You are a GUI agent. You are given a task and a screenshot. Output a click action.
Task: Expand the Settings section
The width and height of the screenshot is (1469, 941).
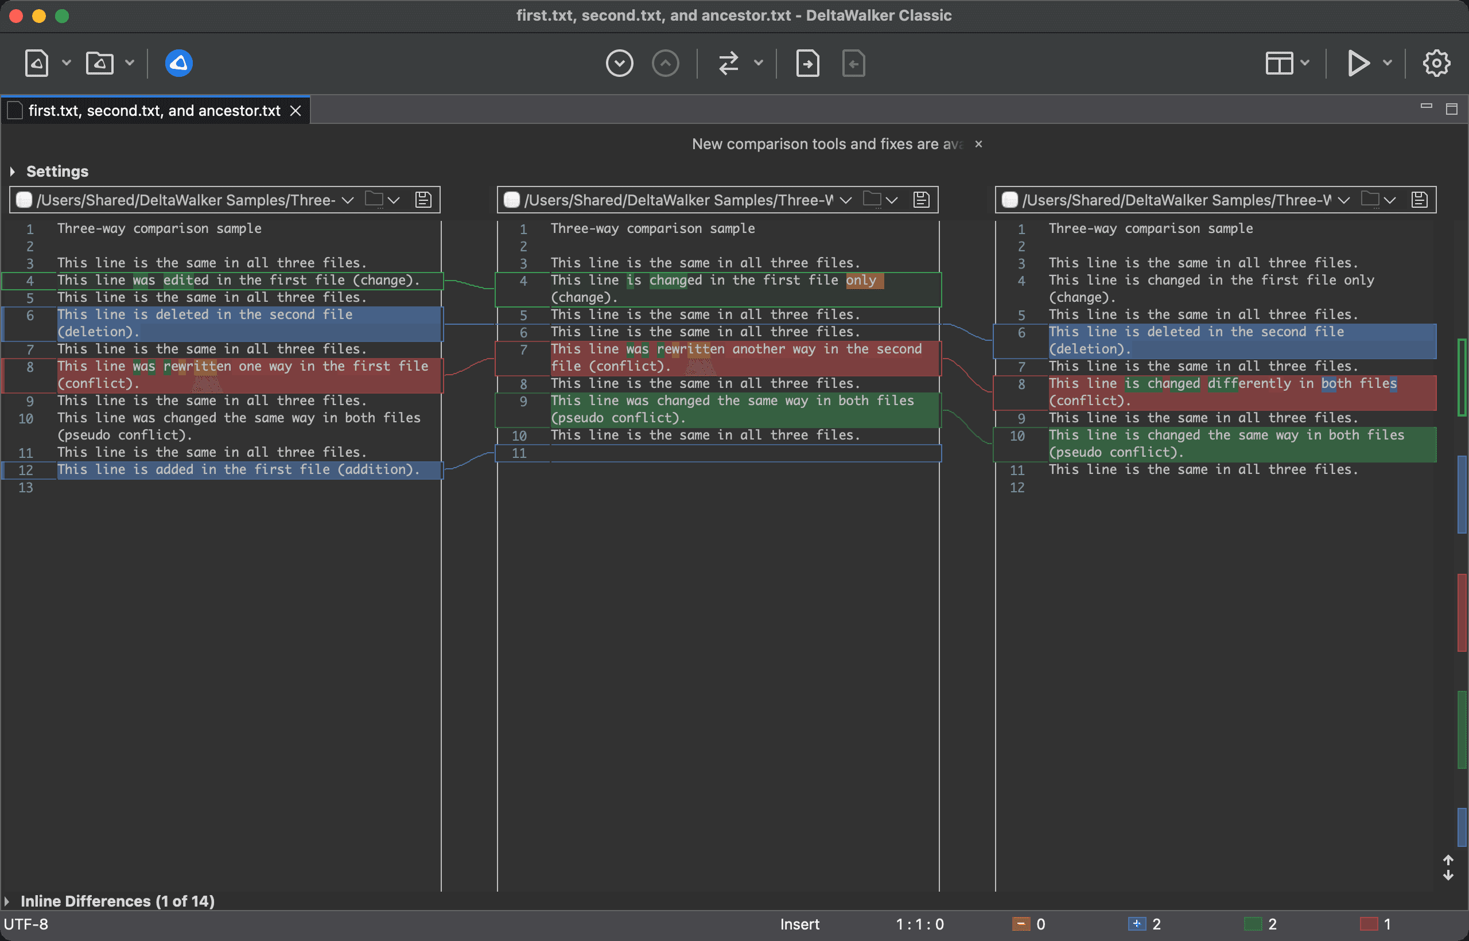coord(12,172)
